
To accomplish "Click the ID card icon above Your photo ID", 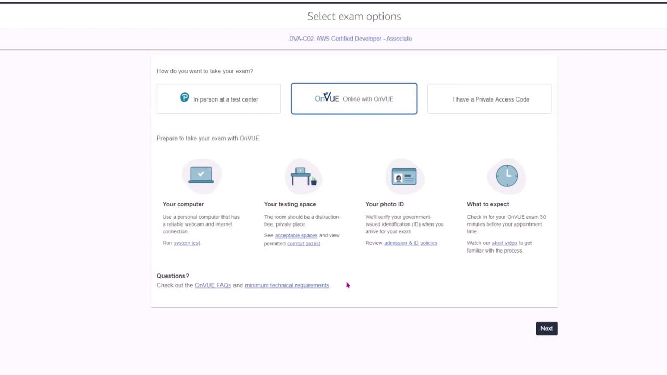I will click(404, 177).
